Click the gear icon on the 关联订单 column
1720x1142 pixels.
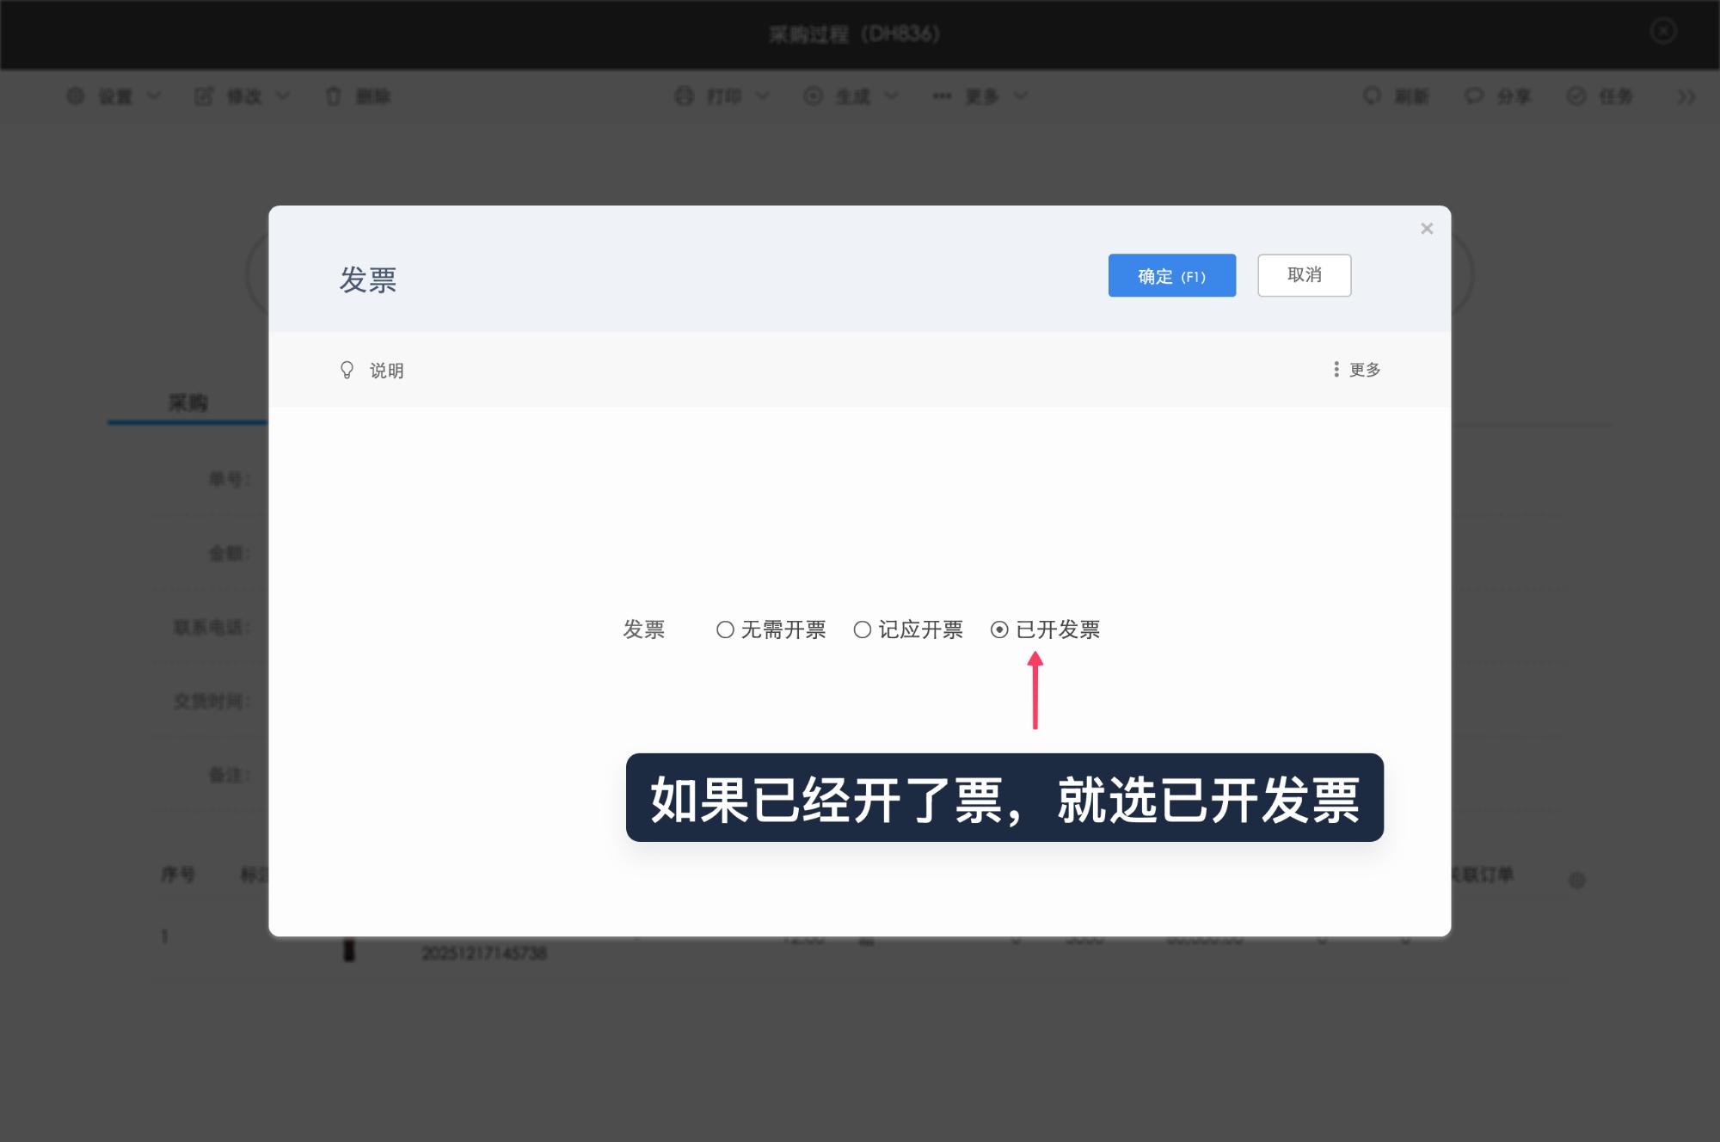(1579, 879)
